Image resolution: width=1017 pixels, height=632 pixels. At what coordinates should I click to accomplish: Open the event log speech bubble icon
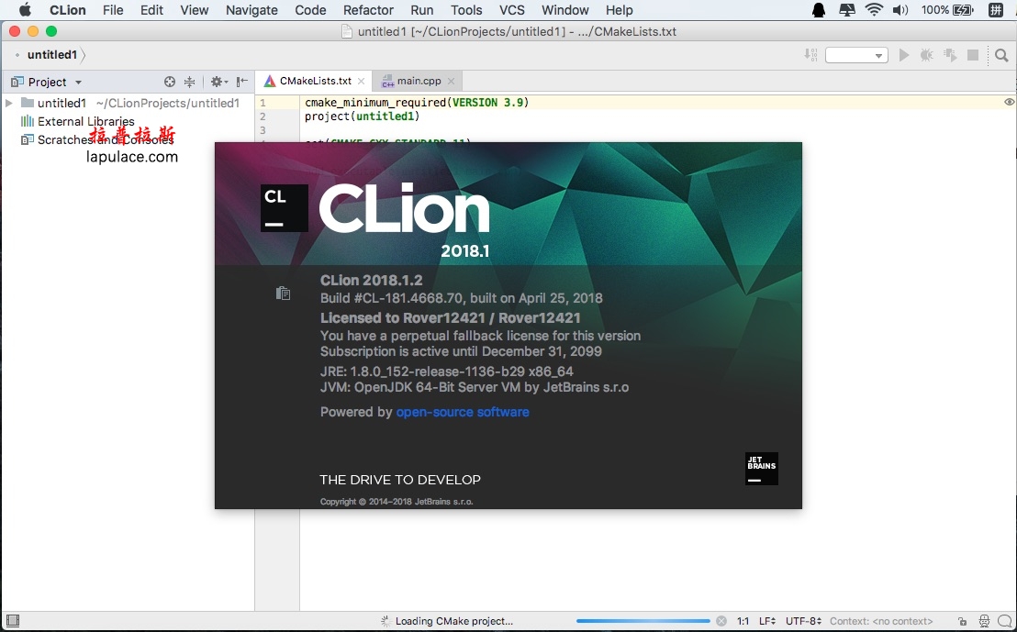point(1004,621)
